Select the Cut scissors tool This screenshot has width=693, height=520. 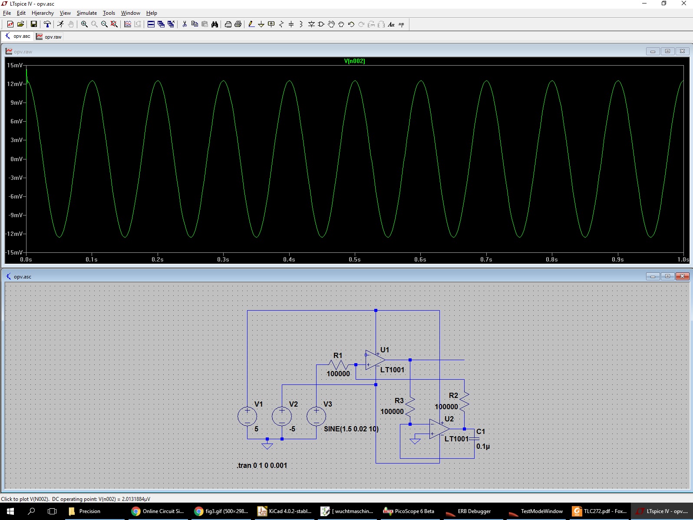[x=185, y=24]
